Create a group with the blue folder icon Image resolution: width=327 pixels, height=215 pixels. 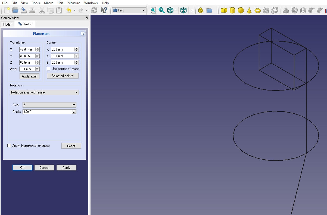(x=209, y=10)
